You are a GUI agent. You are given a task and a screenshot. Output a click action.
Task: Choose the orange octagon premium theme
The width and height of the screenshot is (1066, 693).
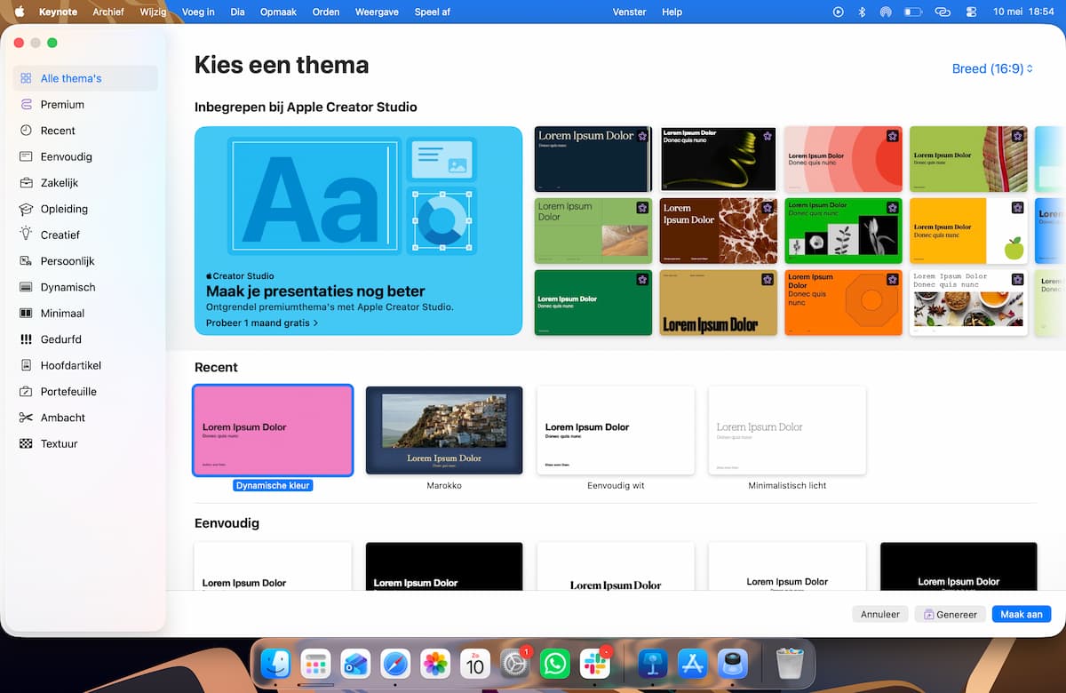(x=844, y=303)
